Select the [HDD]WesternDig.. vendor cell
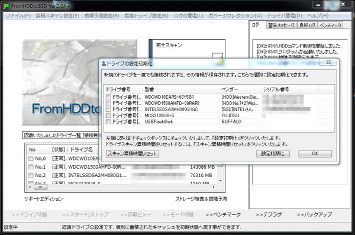Image resolution: width=355 pixels, height=235 pixels. (240, 97)
